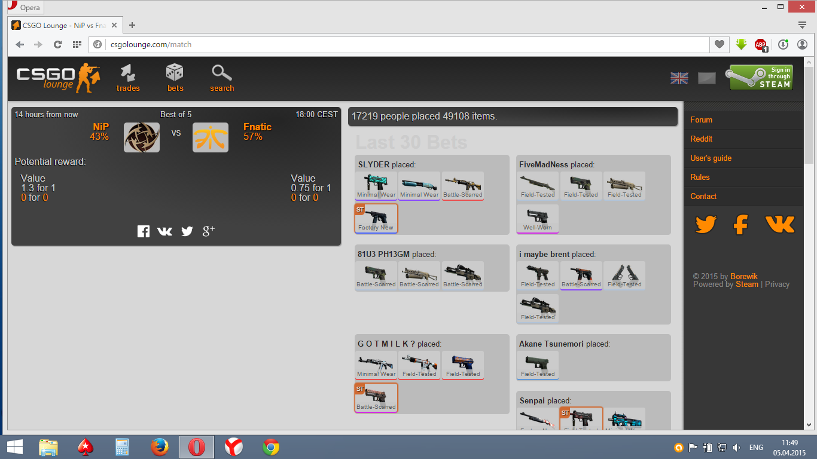817x459 pixels.
Task: Open Yandex browser from taskbar
Action: [x=233, y=447]
